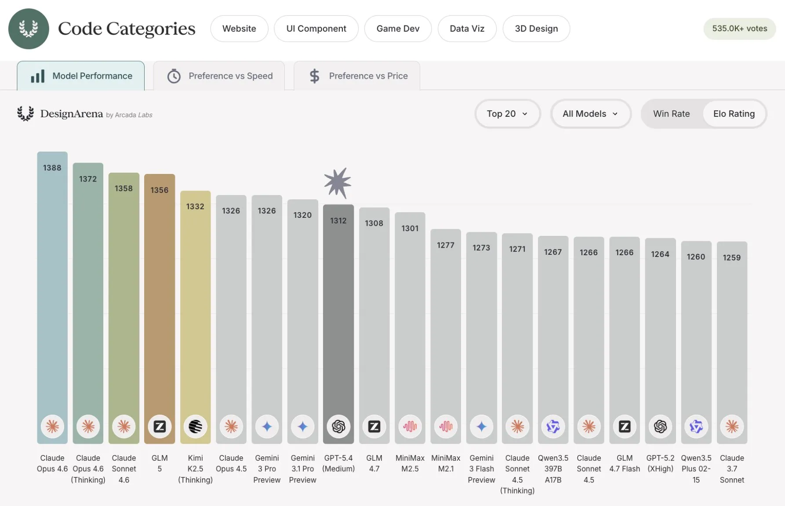Click the green laurel wreath logo
The width and height of the screenshot is (785, 506).
coord(29,29)
